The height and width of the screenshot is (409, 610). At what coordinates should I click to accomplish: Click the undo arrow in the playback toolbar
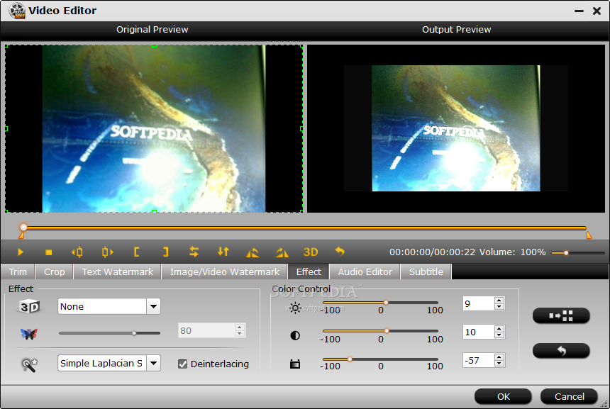[340, 252]
